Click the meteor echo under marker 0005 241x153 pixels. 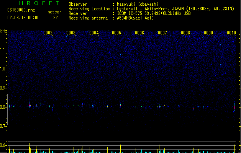coord(120,105)
